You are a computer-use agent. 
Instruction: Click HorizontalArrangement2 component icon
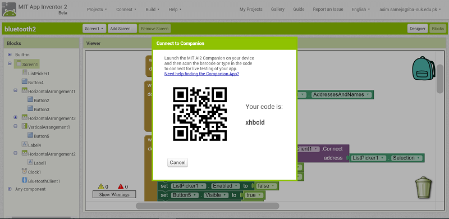click(x=25, y=153)
